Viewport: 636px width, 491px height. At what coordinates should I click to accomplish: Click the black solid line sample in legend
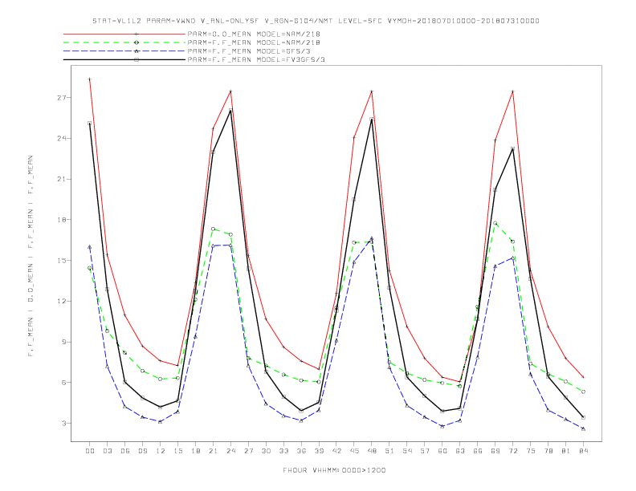click(124, 59)
